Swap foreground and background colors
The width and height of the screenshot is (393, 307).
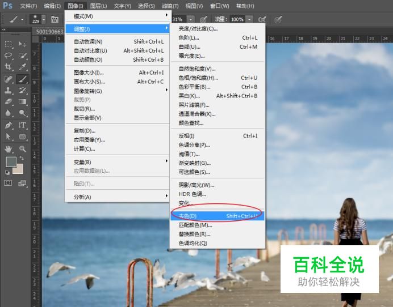coord(22,158)
